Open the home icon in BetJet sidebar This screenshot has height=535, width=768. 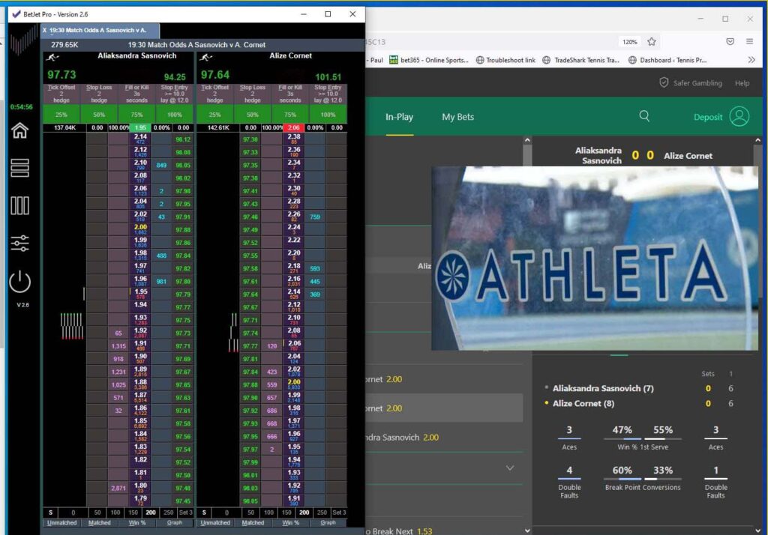click(x=19, y=130)
